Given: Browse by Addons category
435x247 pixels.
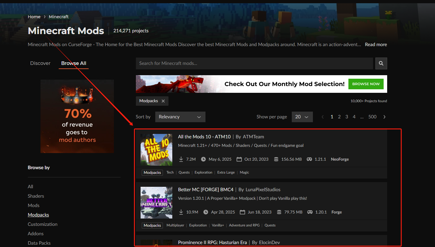Looking at the screenshot, I should (36, 233).
